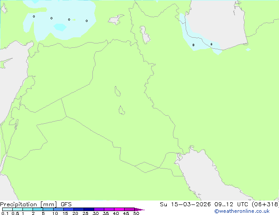This screenshot has height=215, width=279.
Task: Select legend swatch between 45 and 50
Action: (129, 209)
